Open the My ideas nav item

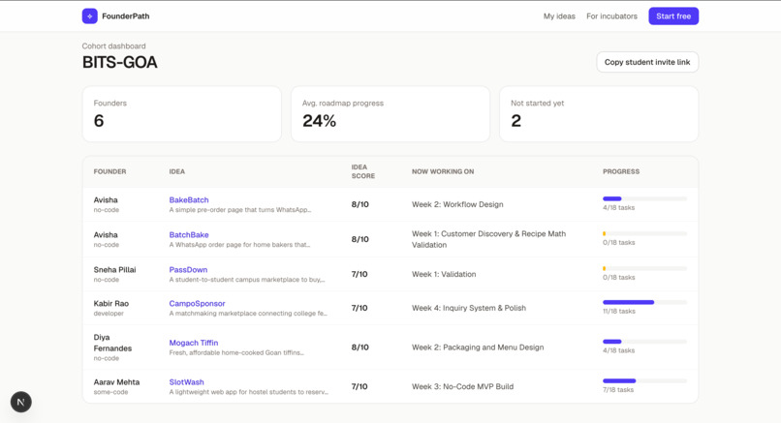point(559,15)
